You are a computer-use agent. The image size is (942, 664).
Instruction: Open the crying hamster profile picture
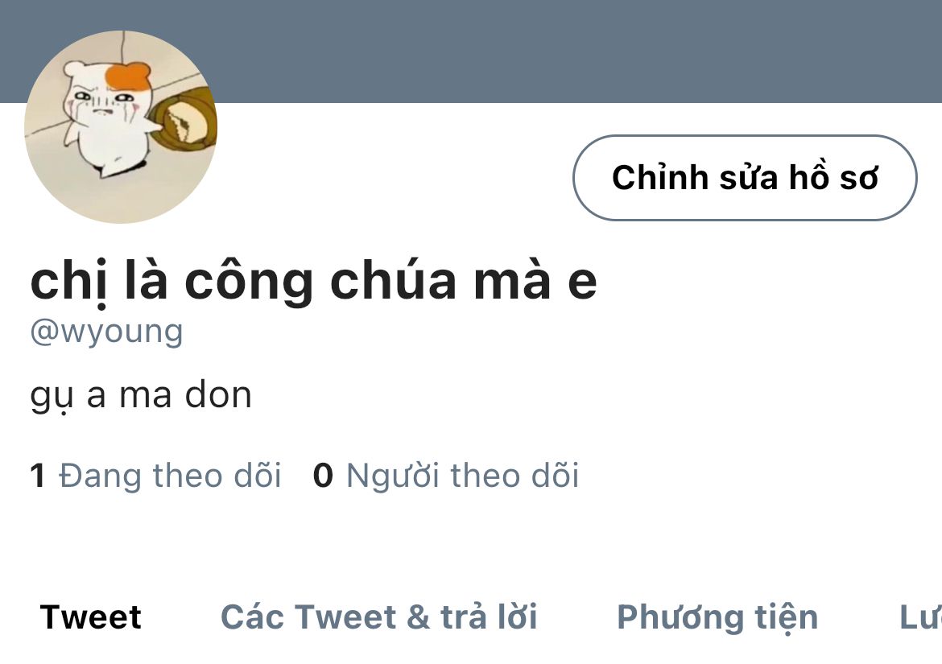click(121, 126)
